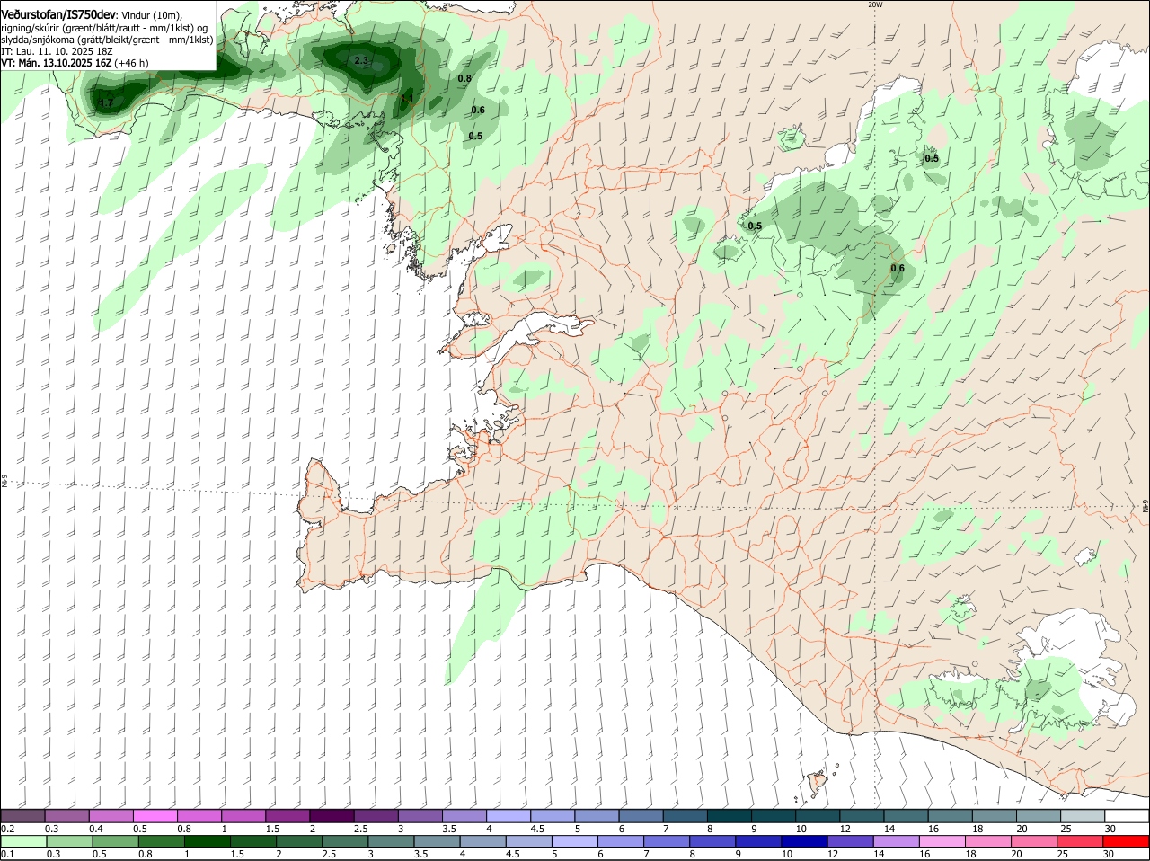Screen dimensions: 1150x861
Task: Click the 0.4 label under the upper legend
Action: point(95,829)
